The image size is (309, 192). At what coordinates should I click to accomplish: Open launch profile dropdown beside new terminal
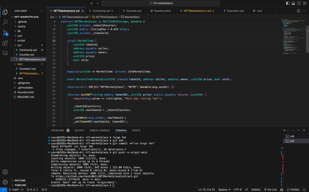point(288,130)
